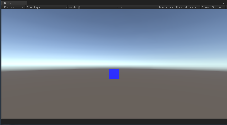This screenshot has height=125, width=227.
Task: Open the Gizmos dropdown arrow
Action: pyautogui.click(x=224, y=7)
